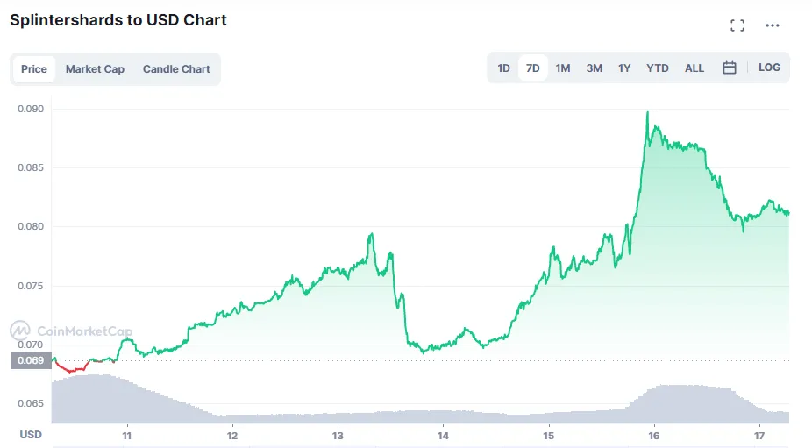The width and height of the screenshot is (812, 448).
Task: Click the price peak near 0.090
Action: point(647,113)
